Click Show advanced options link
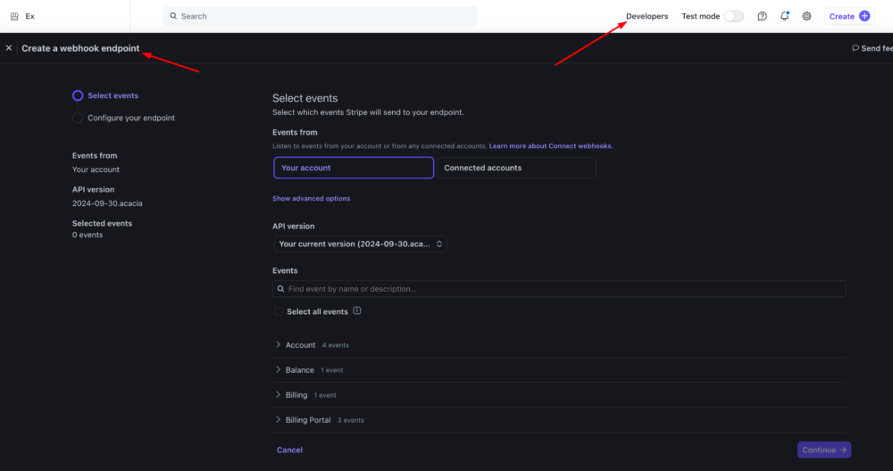 [x=311, y=198]
